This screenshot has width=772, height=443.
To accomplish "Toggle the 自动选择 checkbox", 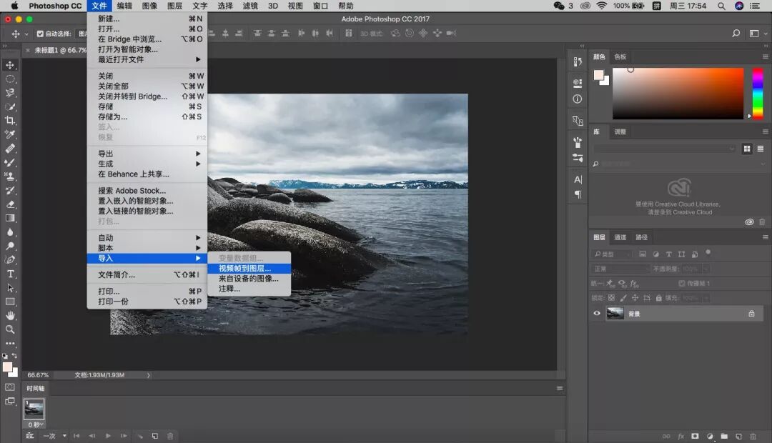I will [40, 34].
